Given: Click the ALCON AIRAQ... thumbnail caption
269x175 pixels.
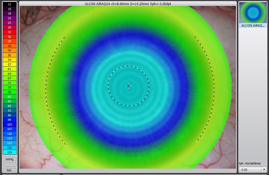Looking at the screenshot, I should 253,26.
